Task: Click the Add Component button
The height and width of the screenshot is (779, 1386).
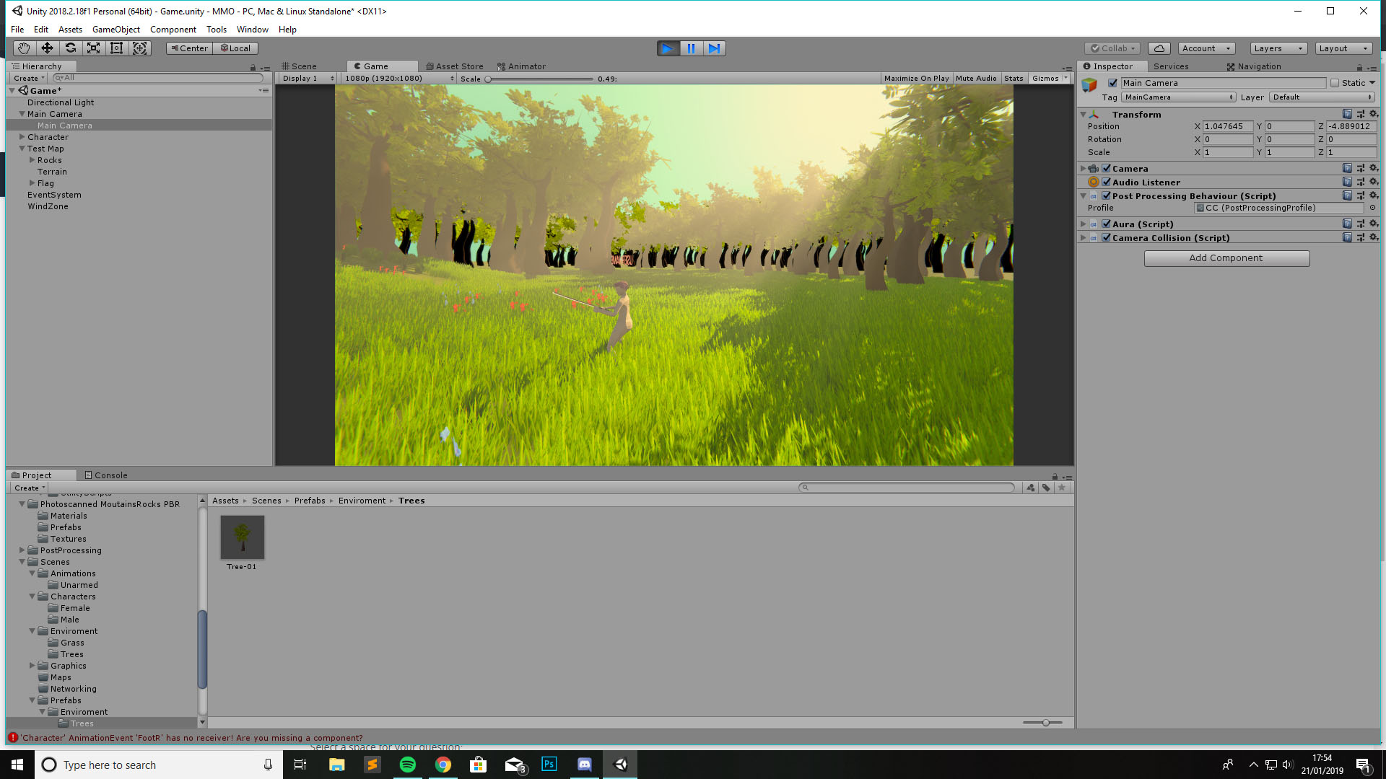Action: coord(1226,258)
